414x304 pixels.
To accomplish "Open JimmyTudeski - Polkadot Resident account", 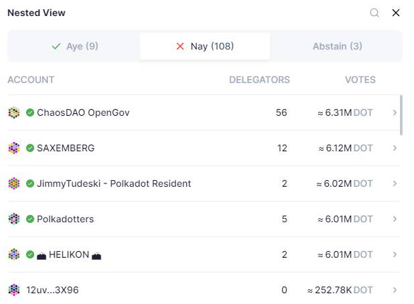I will pos(114,183).
